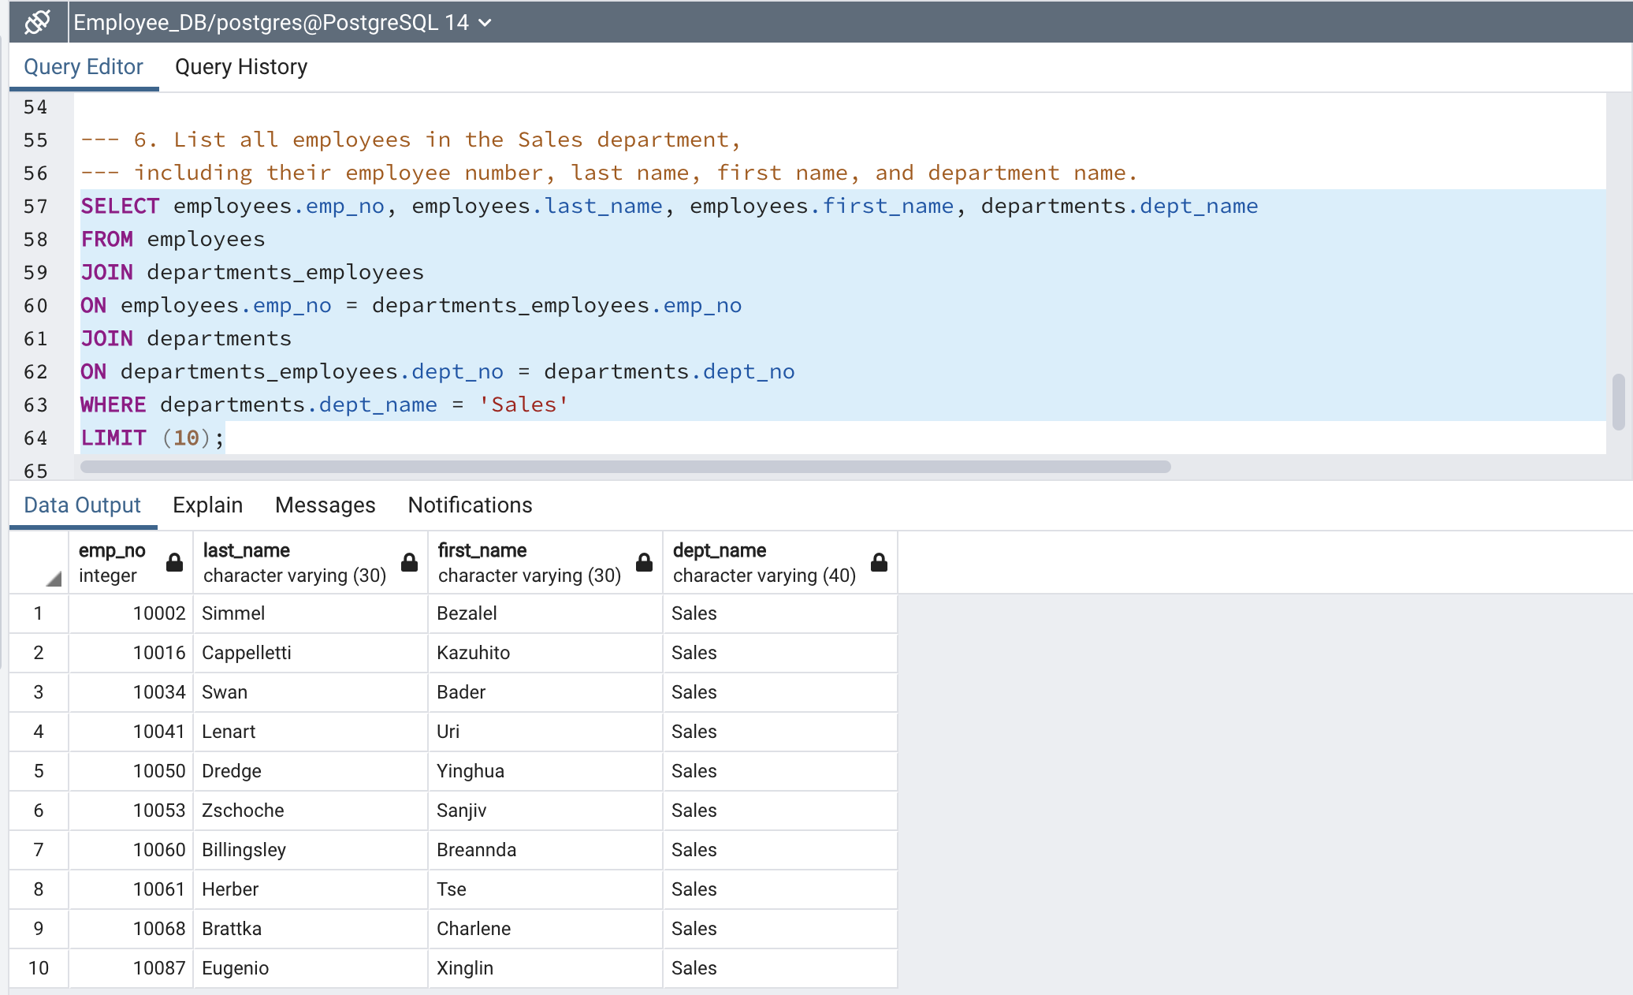Click line number 57 in the editor

click(x=35, y=206)
